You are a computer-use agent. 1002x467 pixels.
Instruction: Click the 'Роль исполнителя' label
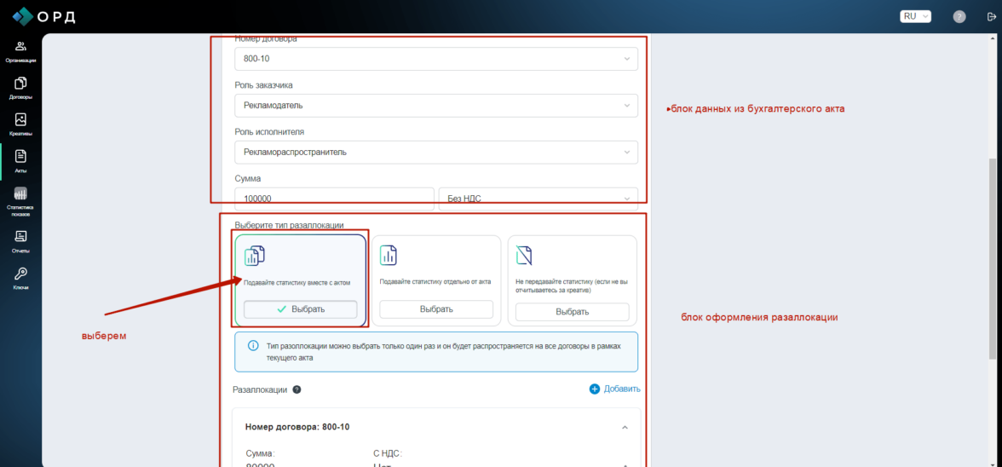269,131
